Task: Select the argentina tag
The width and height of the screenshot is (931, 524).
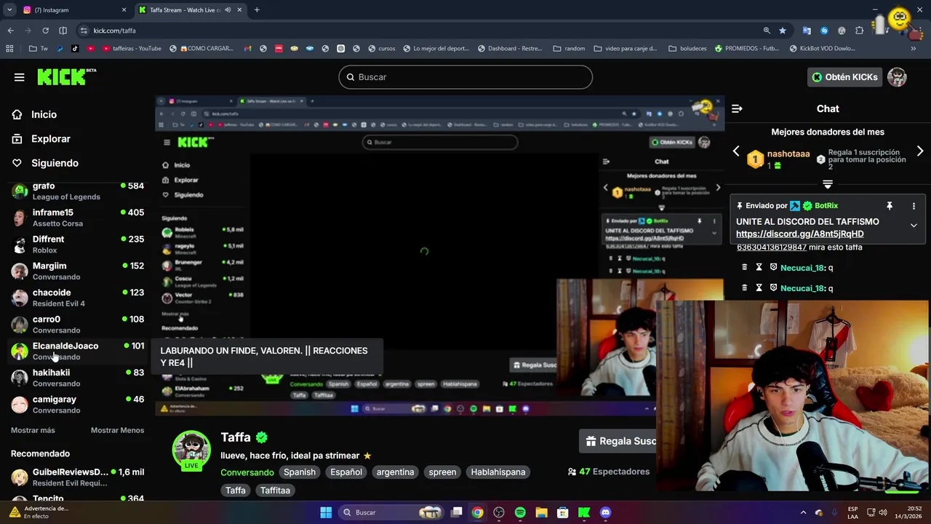Action: click(x=395, y=472)
